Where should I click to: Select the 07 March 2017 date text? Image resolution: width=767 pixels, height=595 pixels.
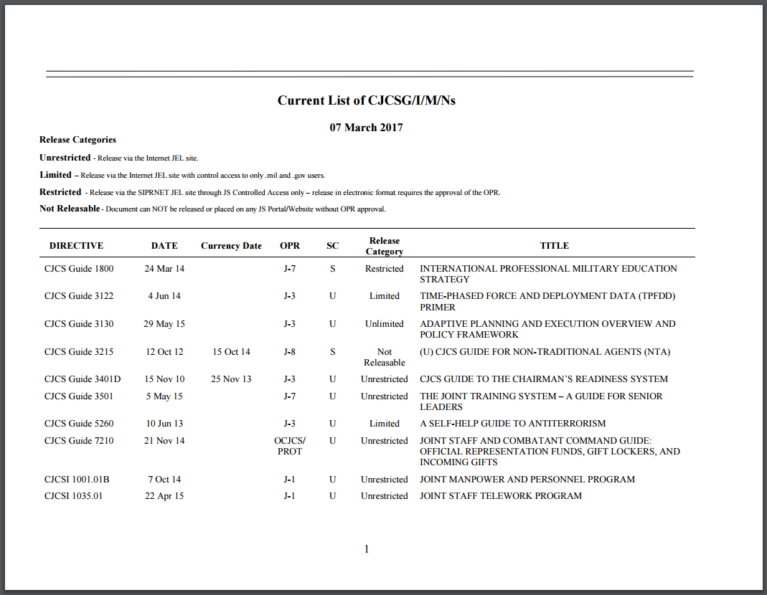point(368,127)
